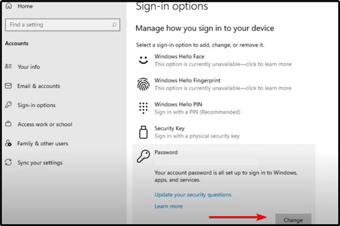Click the Sync your settings arrows icon
Viewport: 340px width, 226px height.
pos(8,163)
